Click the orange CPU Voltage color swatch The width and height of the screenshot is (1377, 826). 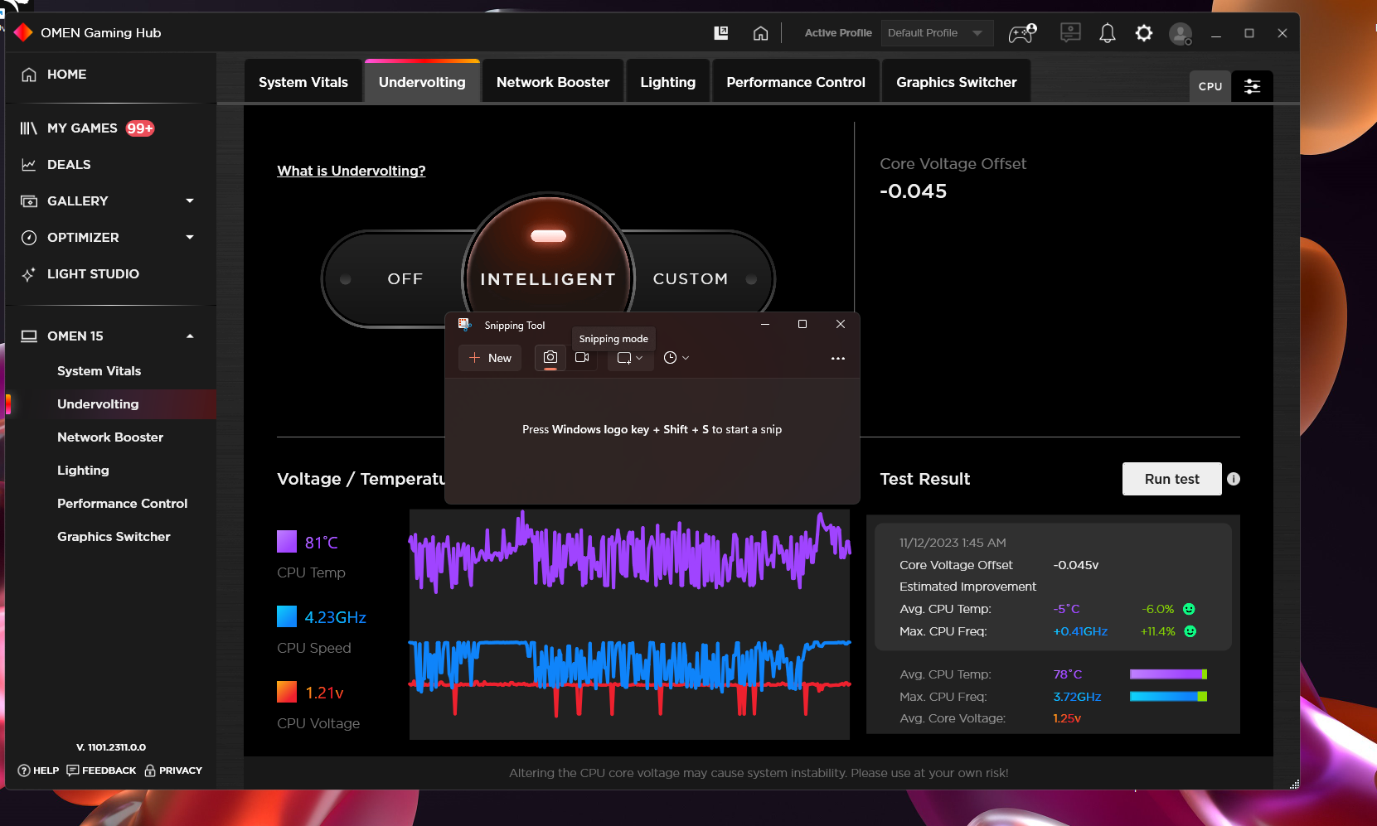click(x=287, y=692)
